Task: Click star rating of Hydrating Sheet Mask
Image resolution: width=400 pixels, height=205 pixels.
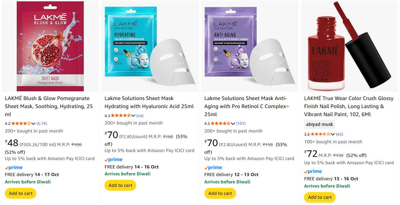Action: point(121,116)
